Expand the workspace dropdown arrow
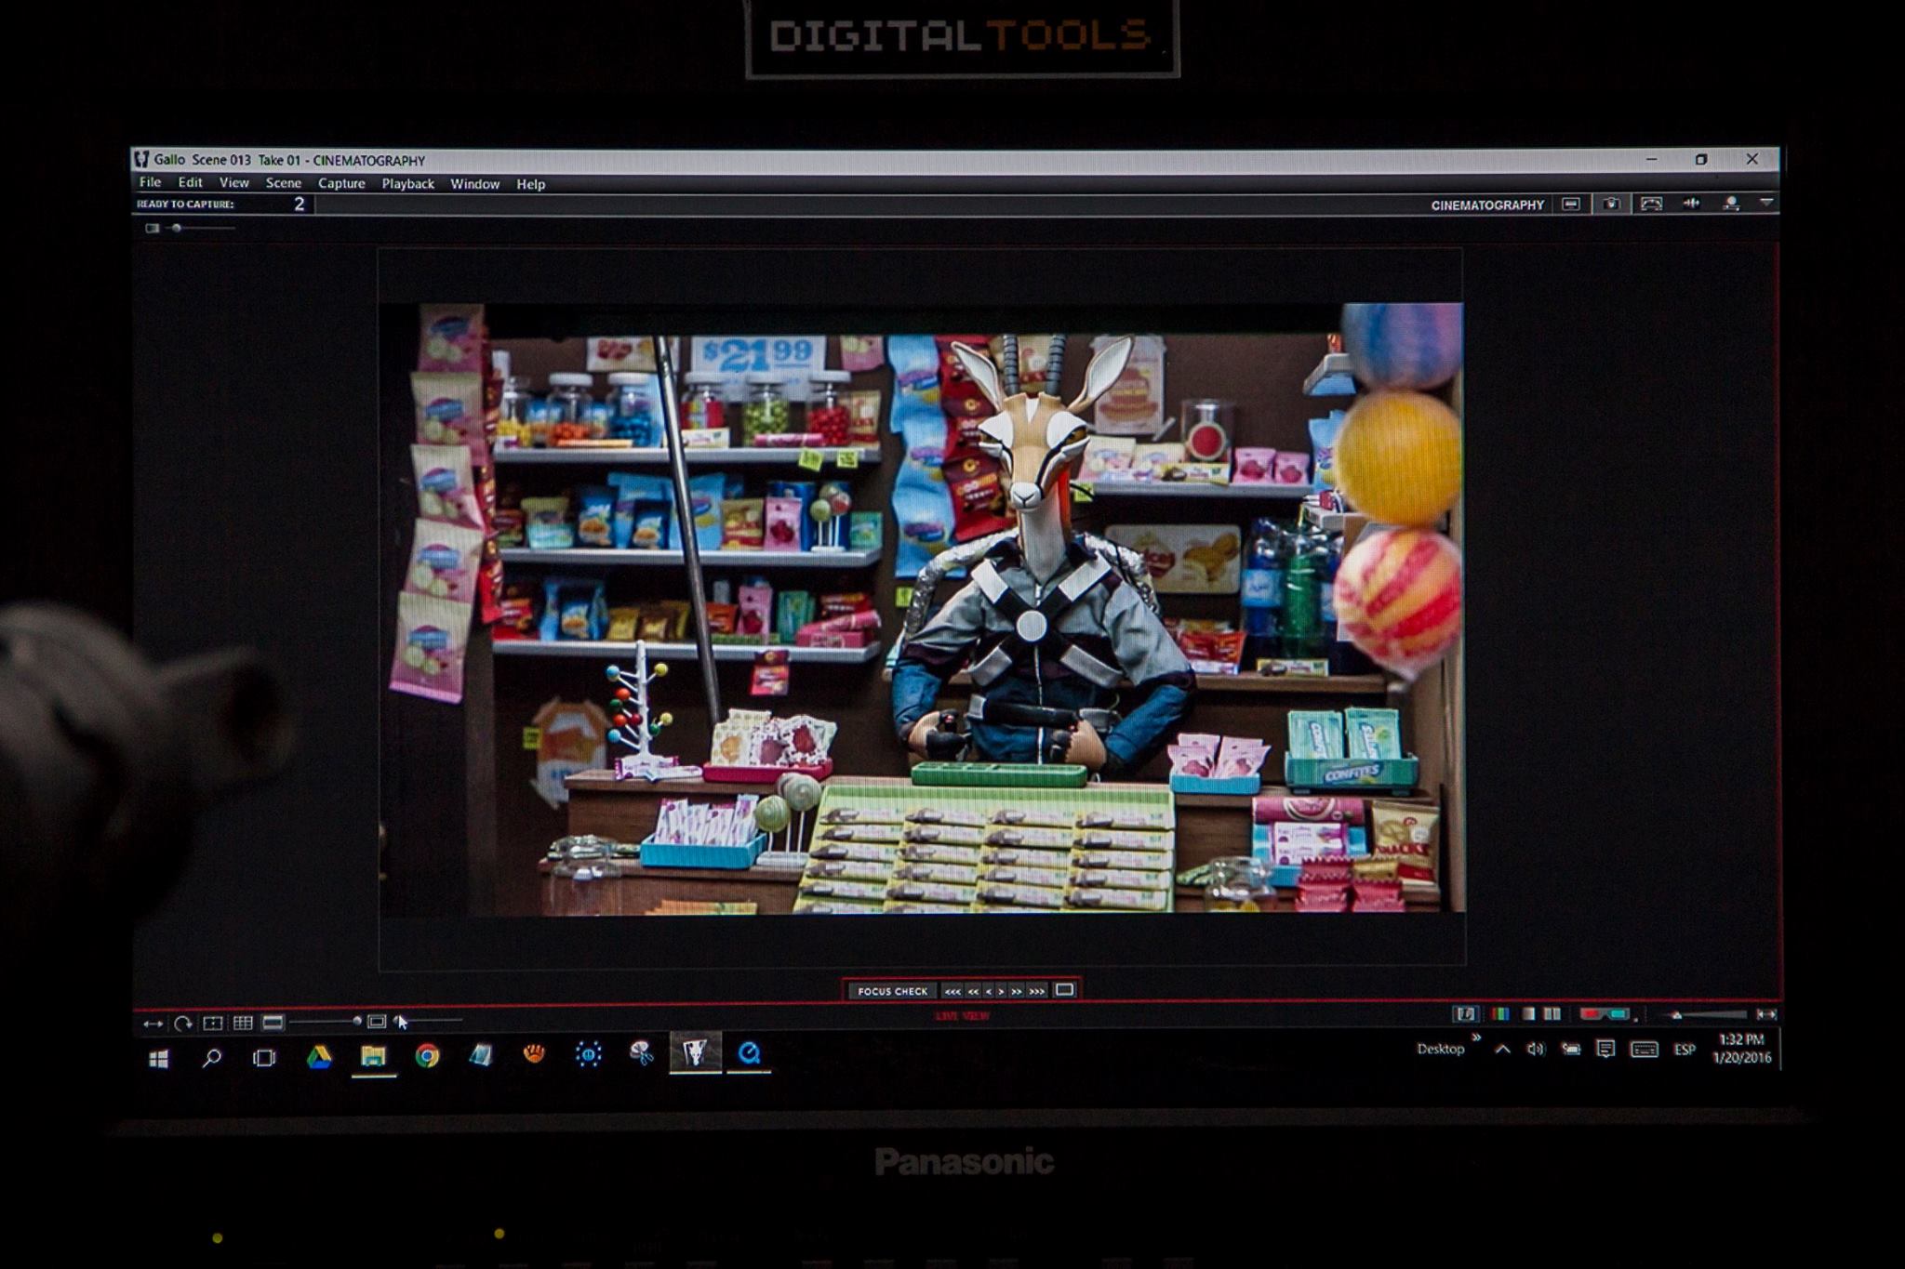 [x=1765, y=203]
